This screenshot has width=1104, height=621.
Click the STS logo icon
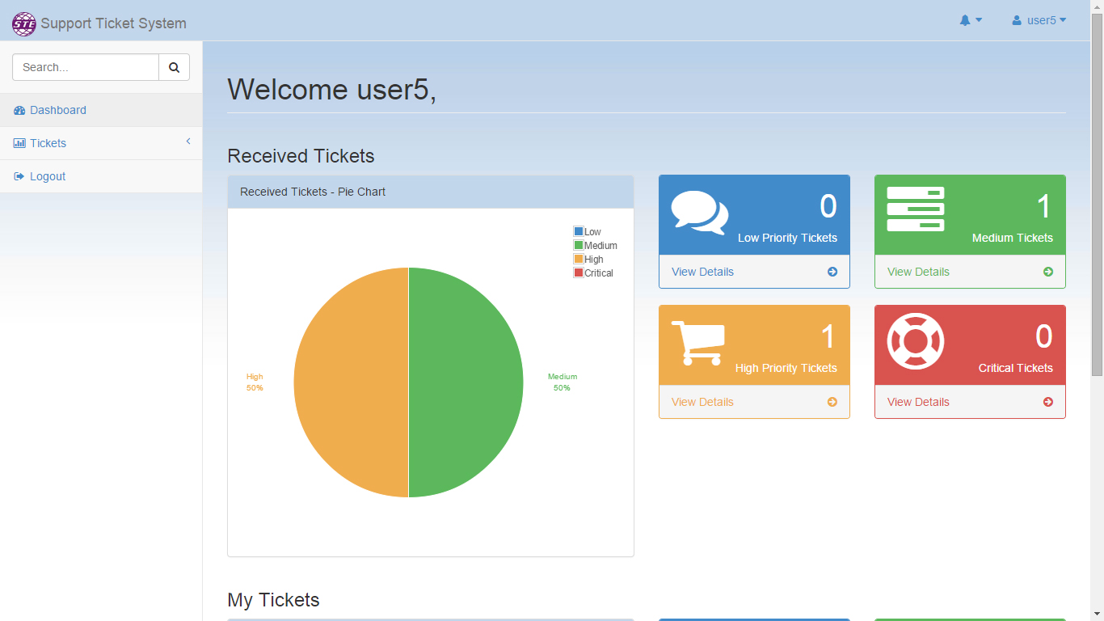coord(24,23)
